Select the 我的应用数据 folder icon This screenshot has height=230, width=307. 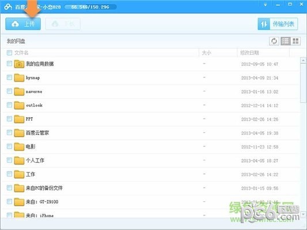(19, 64)
